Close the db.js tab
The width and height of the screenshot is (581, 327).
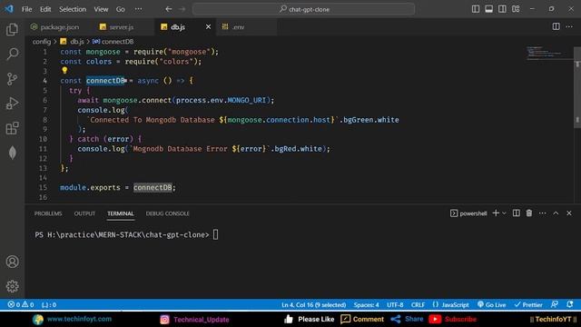coord(208,26)
